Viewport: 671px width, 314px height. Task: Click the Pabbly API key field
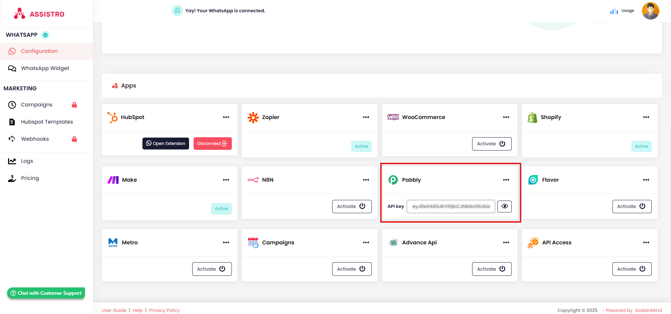click(451, 207)
